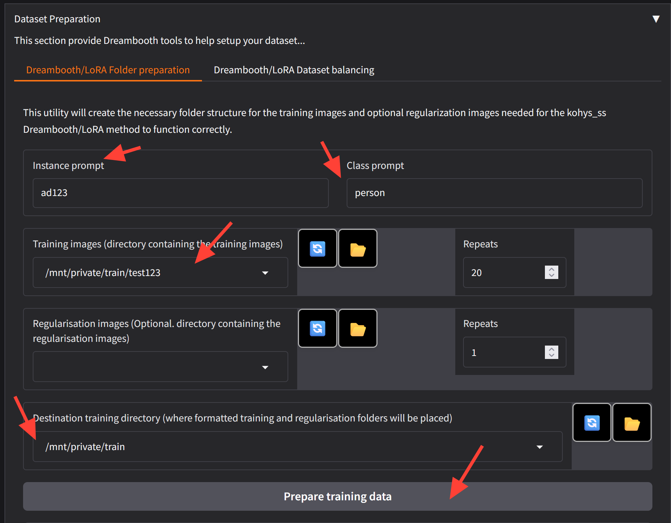Refresh the Destination training directory list
This screenshot has height=523, width=671.
pos(592,423)
